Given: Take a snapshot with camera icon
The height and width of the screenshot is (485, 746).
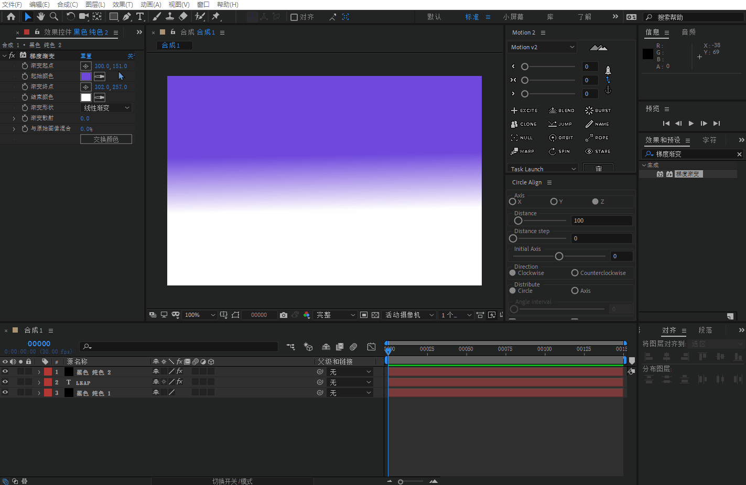Looking at the screenshot, I should [284, 315].
